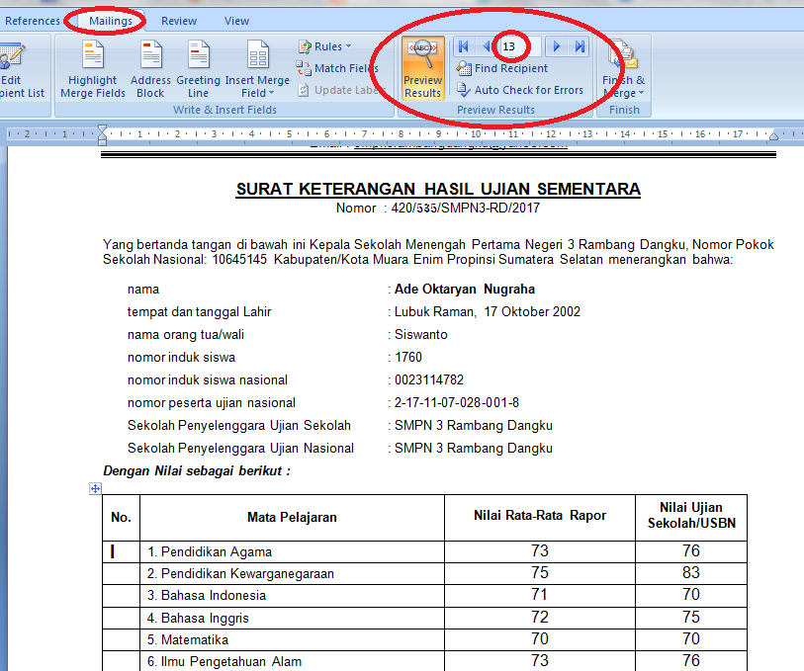Toggle Highlight Merge Fields
Screen dimensions: 804x671
coord(92,65)
